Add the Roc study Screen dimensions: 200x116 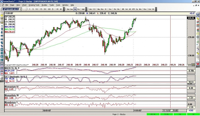tap(145, 9)
